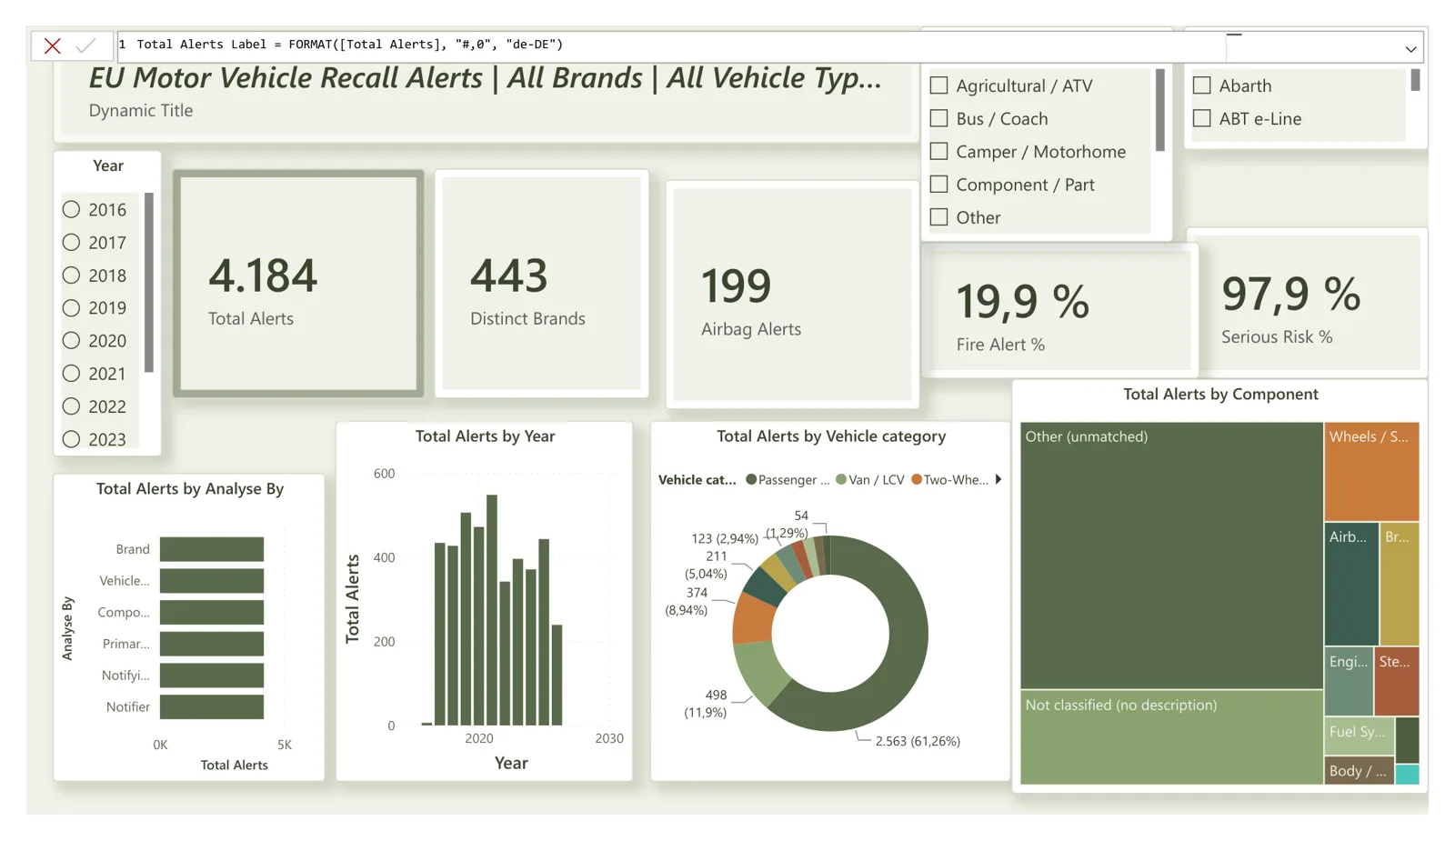The height and width of the screenshot is (841, 1455).
Task: Click the Notifier bar in Analyse By chart
Action: point(212,706)
